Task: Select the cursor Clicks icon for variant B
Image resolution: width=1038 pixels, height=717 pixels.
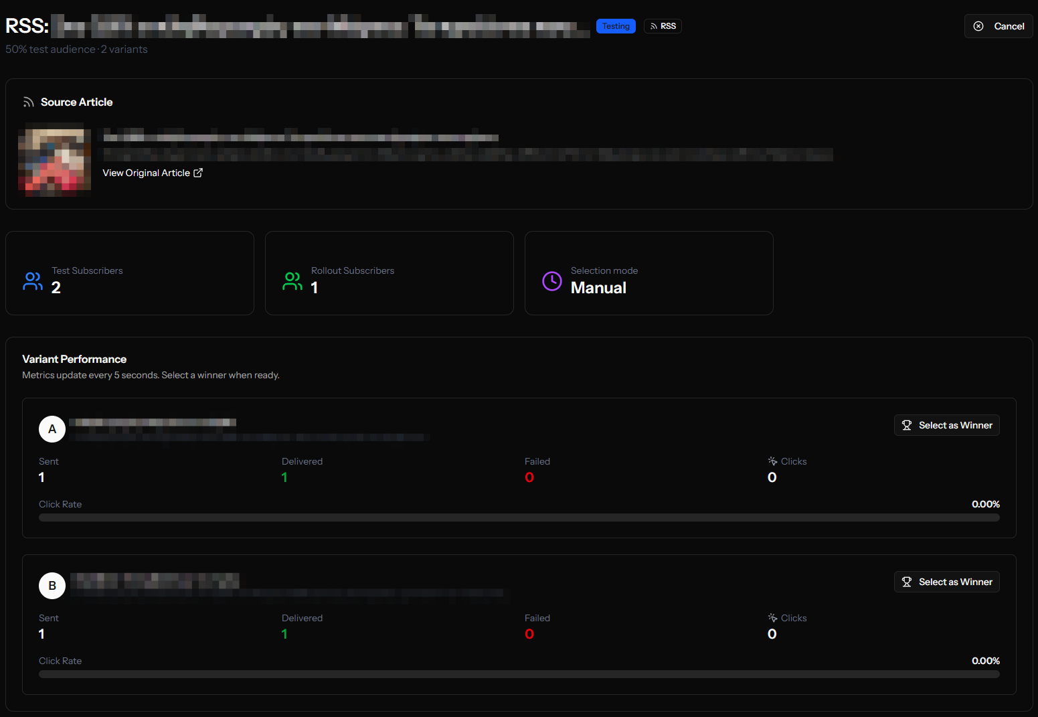Action: pyautogui.click(x=772, y=617)
